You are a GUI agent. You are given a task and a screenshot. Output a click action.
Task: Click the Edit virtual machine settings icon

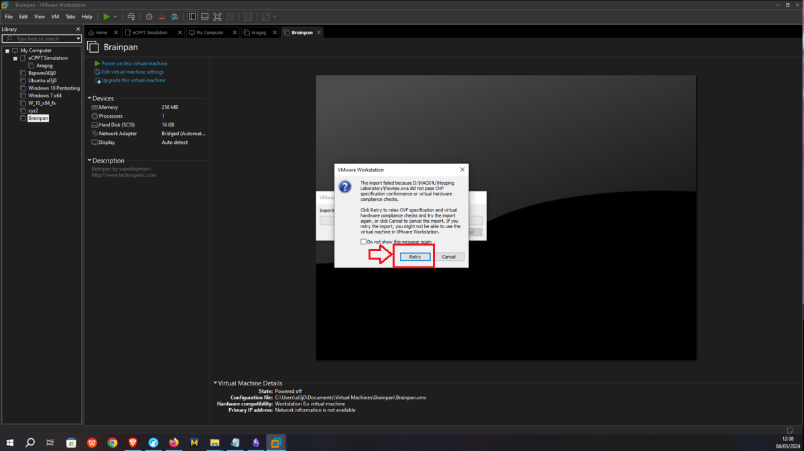click(x=98, y=72)
